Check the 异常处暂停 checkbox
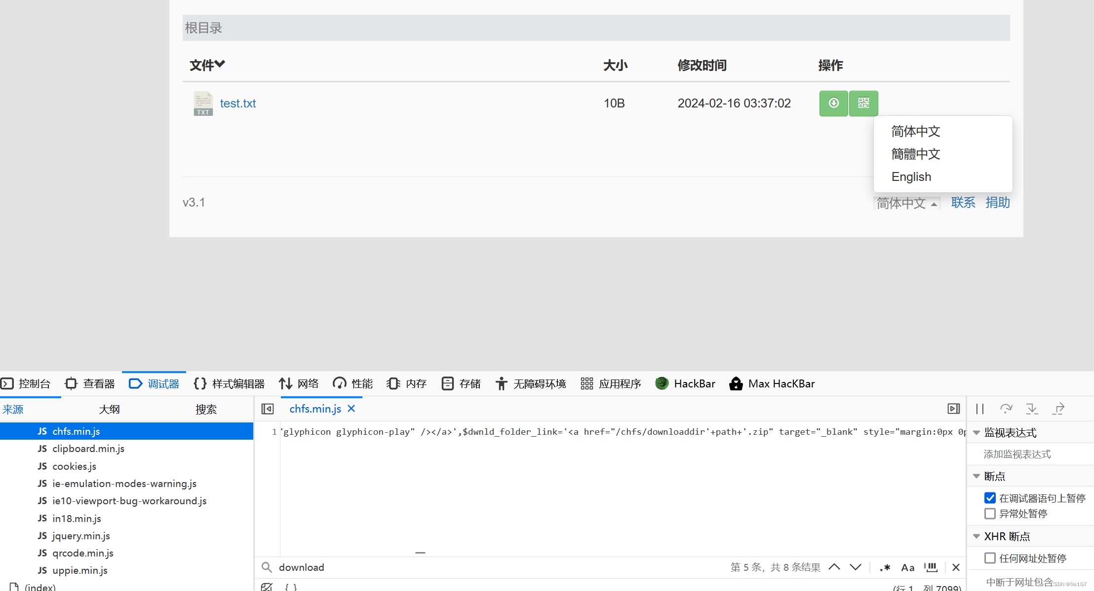 [x=989, y=514]
